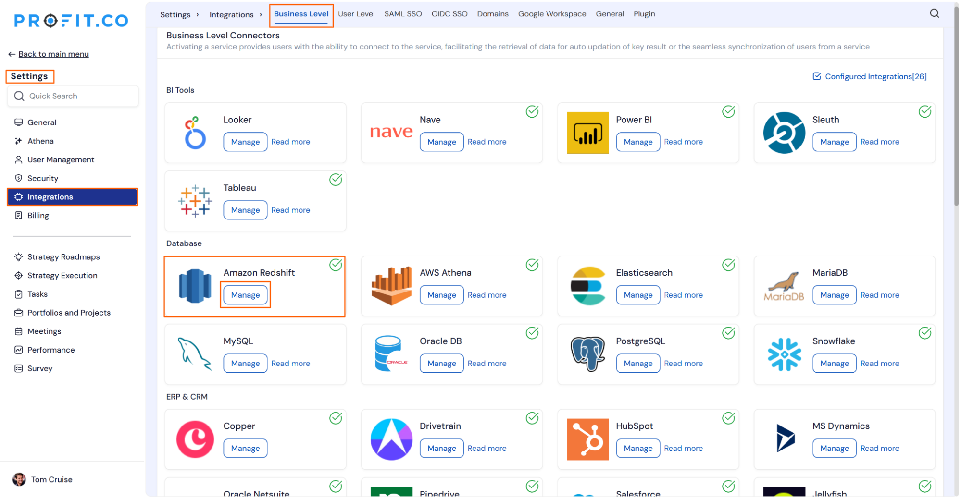Click Manage for HubSpot
The image size is (961, 499).
[638, 448]
